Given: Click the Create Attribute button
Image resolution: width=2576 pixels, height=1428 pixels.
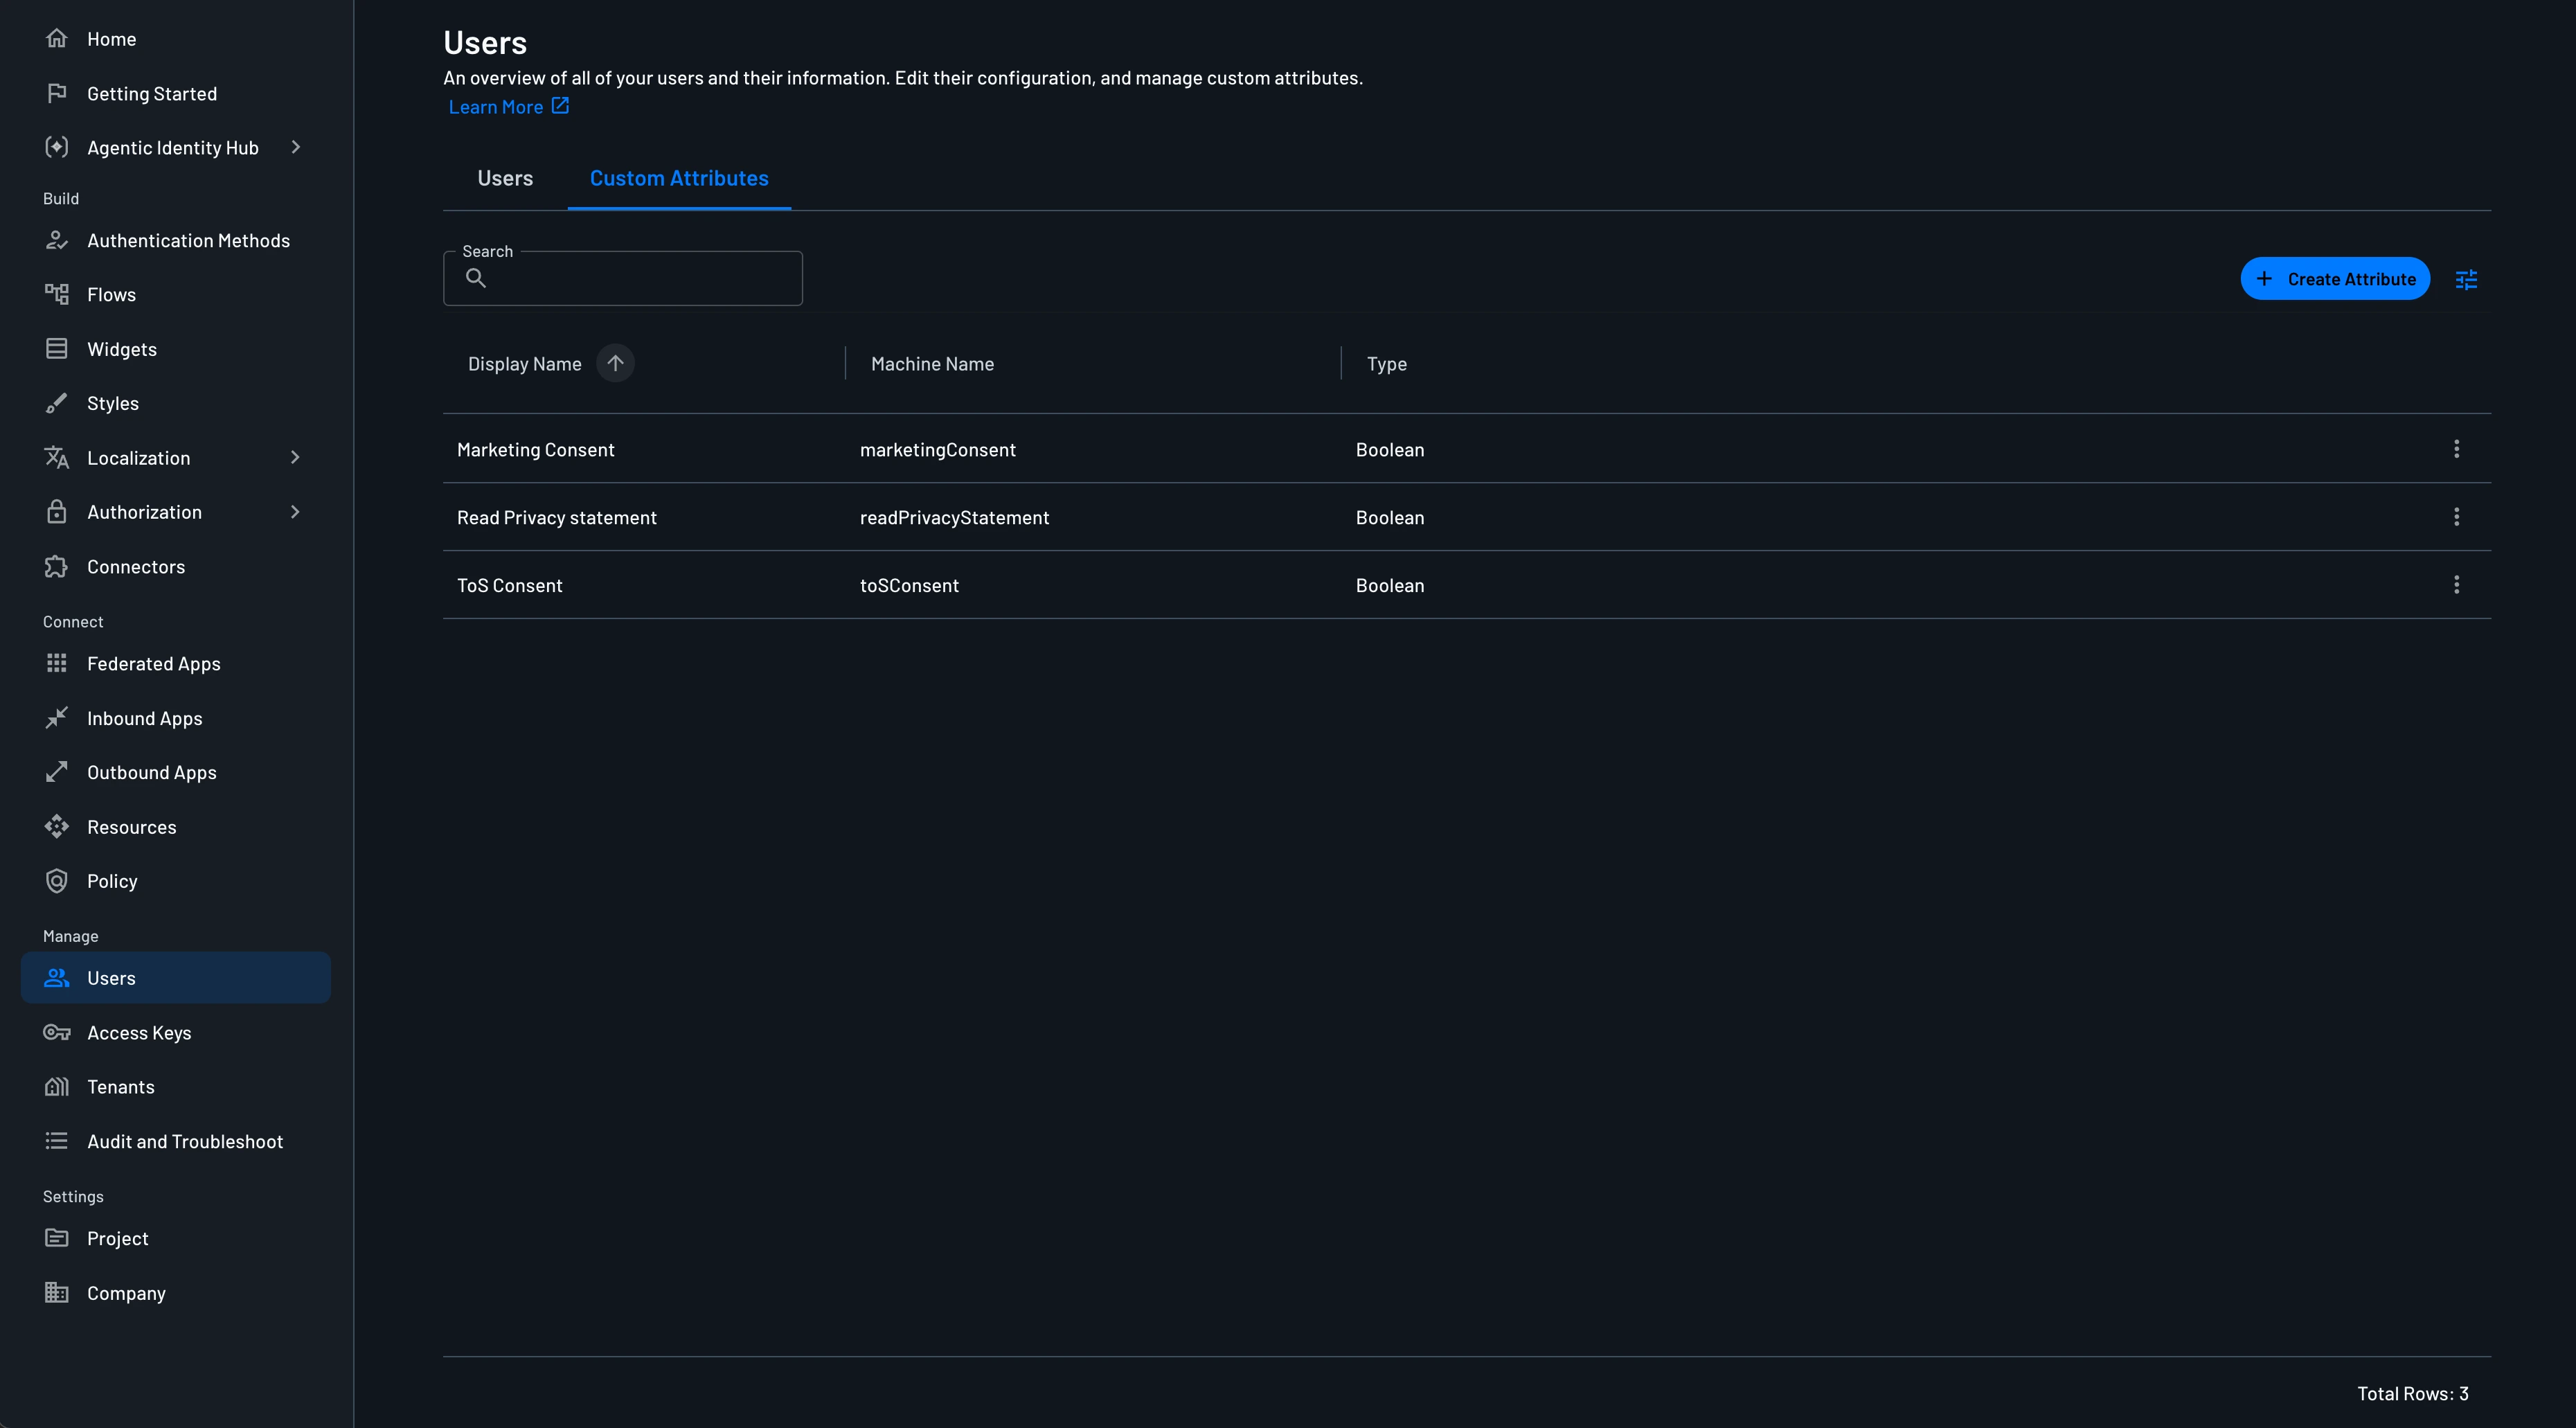Looking at the screenshot, I should point(2335,279).
